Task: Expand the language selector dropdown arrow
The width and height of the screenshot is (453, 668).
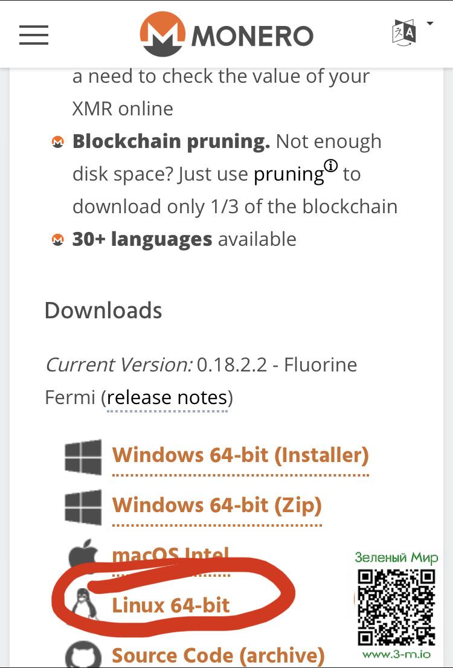Action: [x=429, y=24]
